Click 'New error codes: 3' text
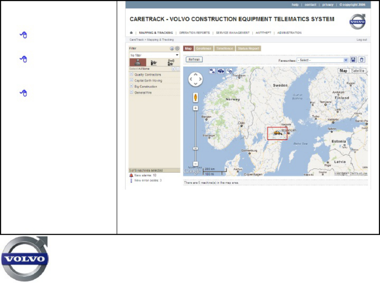 coord(148,181)
